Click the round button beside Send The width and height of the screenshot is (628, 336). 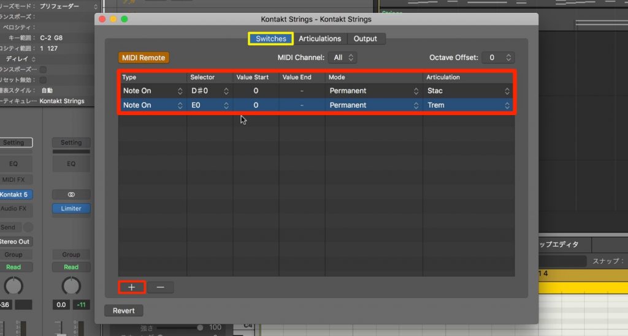coord(28,227)
